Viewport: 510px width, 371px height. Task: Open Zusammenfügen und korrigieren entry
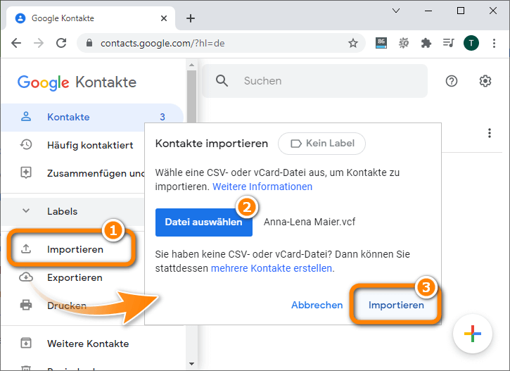[x=96, y=173]
